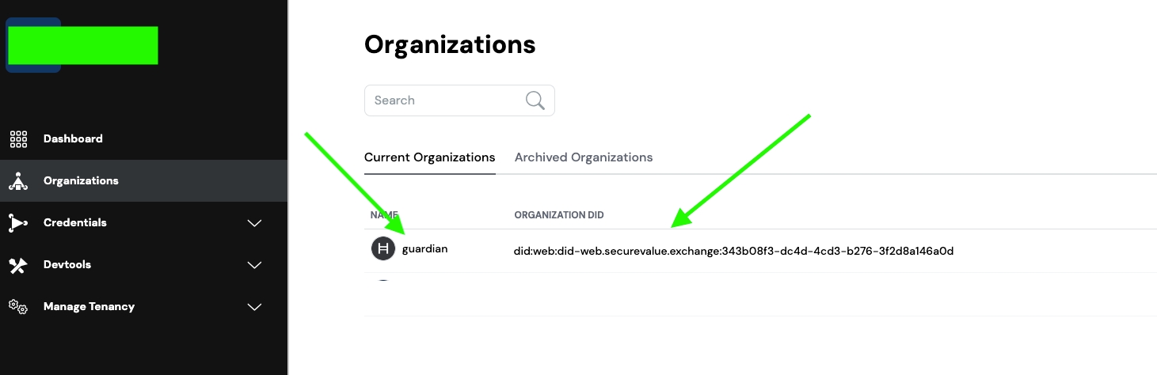Click the ORGANIZATION DID column header
The width and height of the screenshot is (1157, 375).
coord(559,215)
